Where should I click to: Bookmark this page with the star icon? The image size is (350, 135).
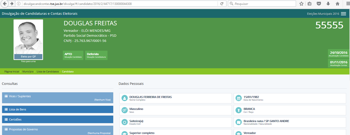pyautogui.click(x=301, y=4)
